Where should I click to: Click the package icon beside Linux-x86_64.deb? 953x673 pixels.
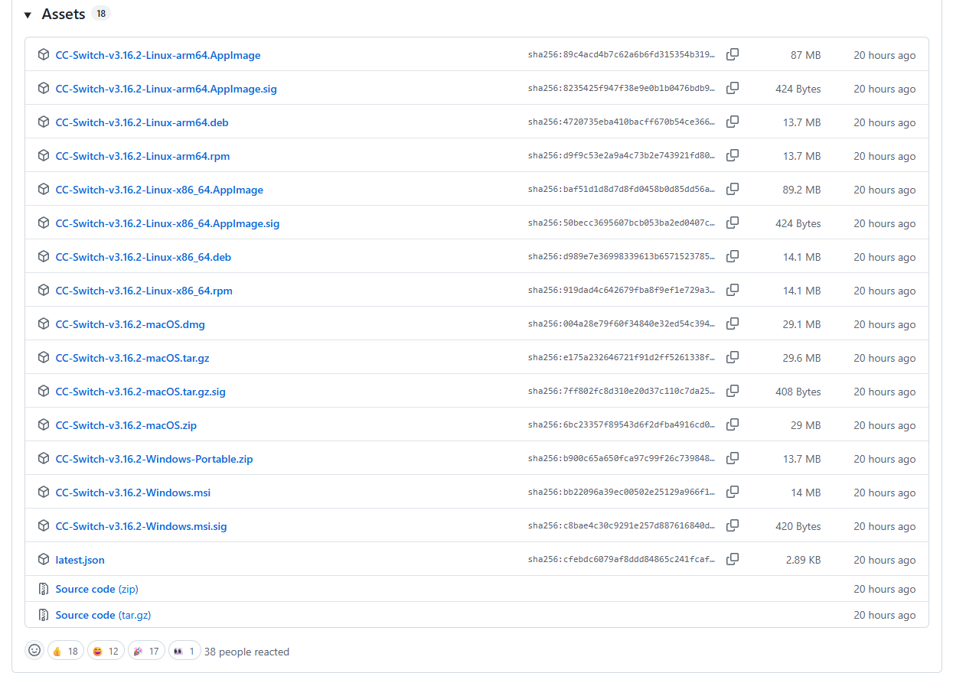(x=44, y=256)
